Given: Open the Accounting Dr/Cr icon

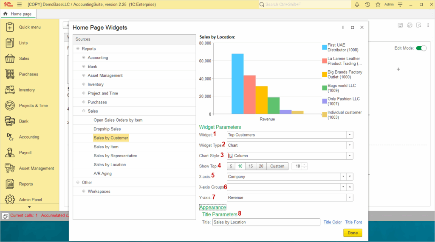Looking at the screenshot, I should click(x=10, y=137).
